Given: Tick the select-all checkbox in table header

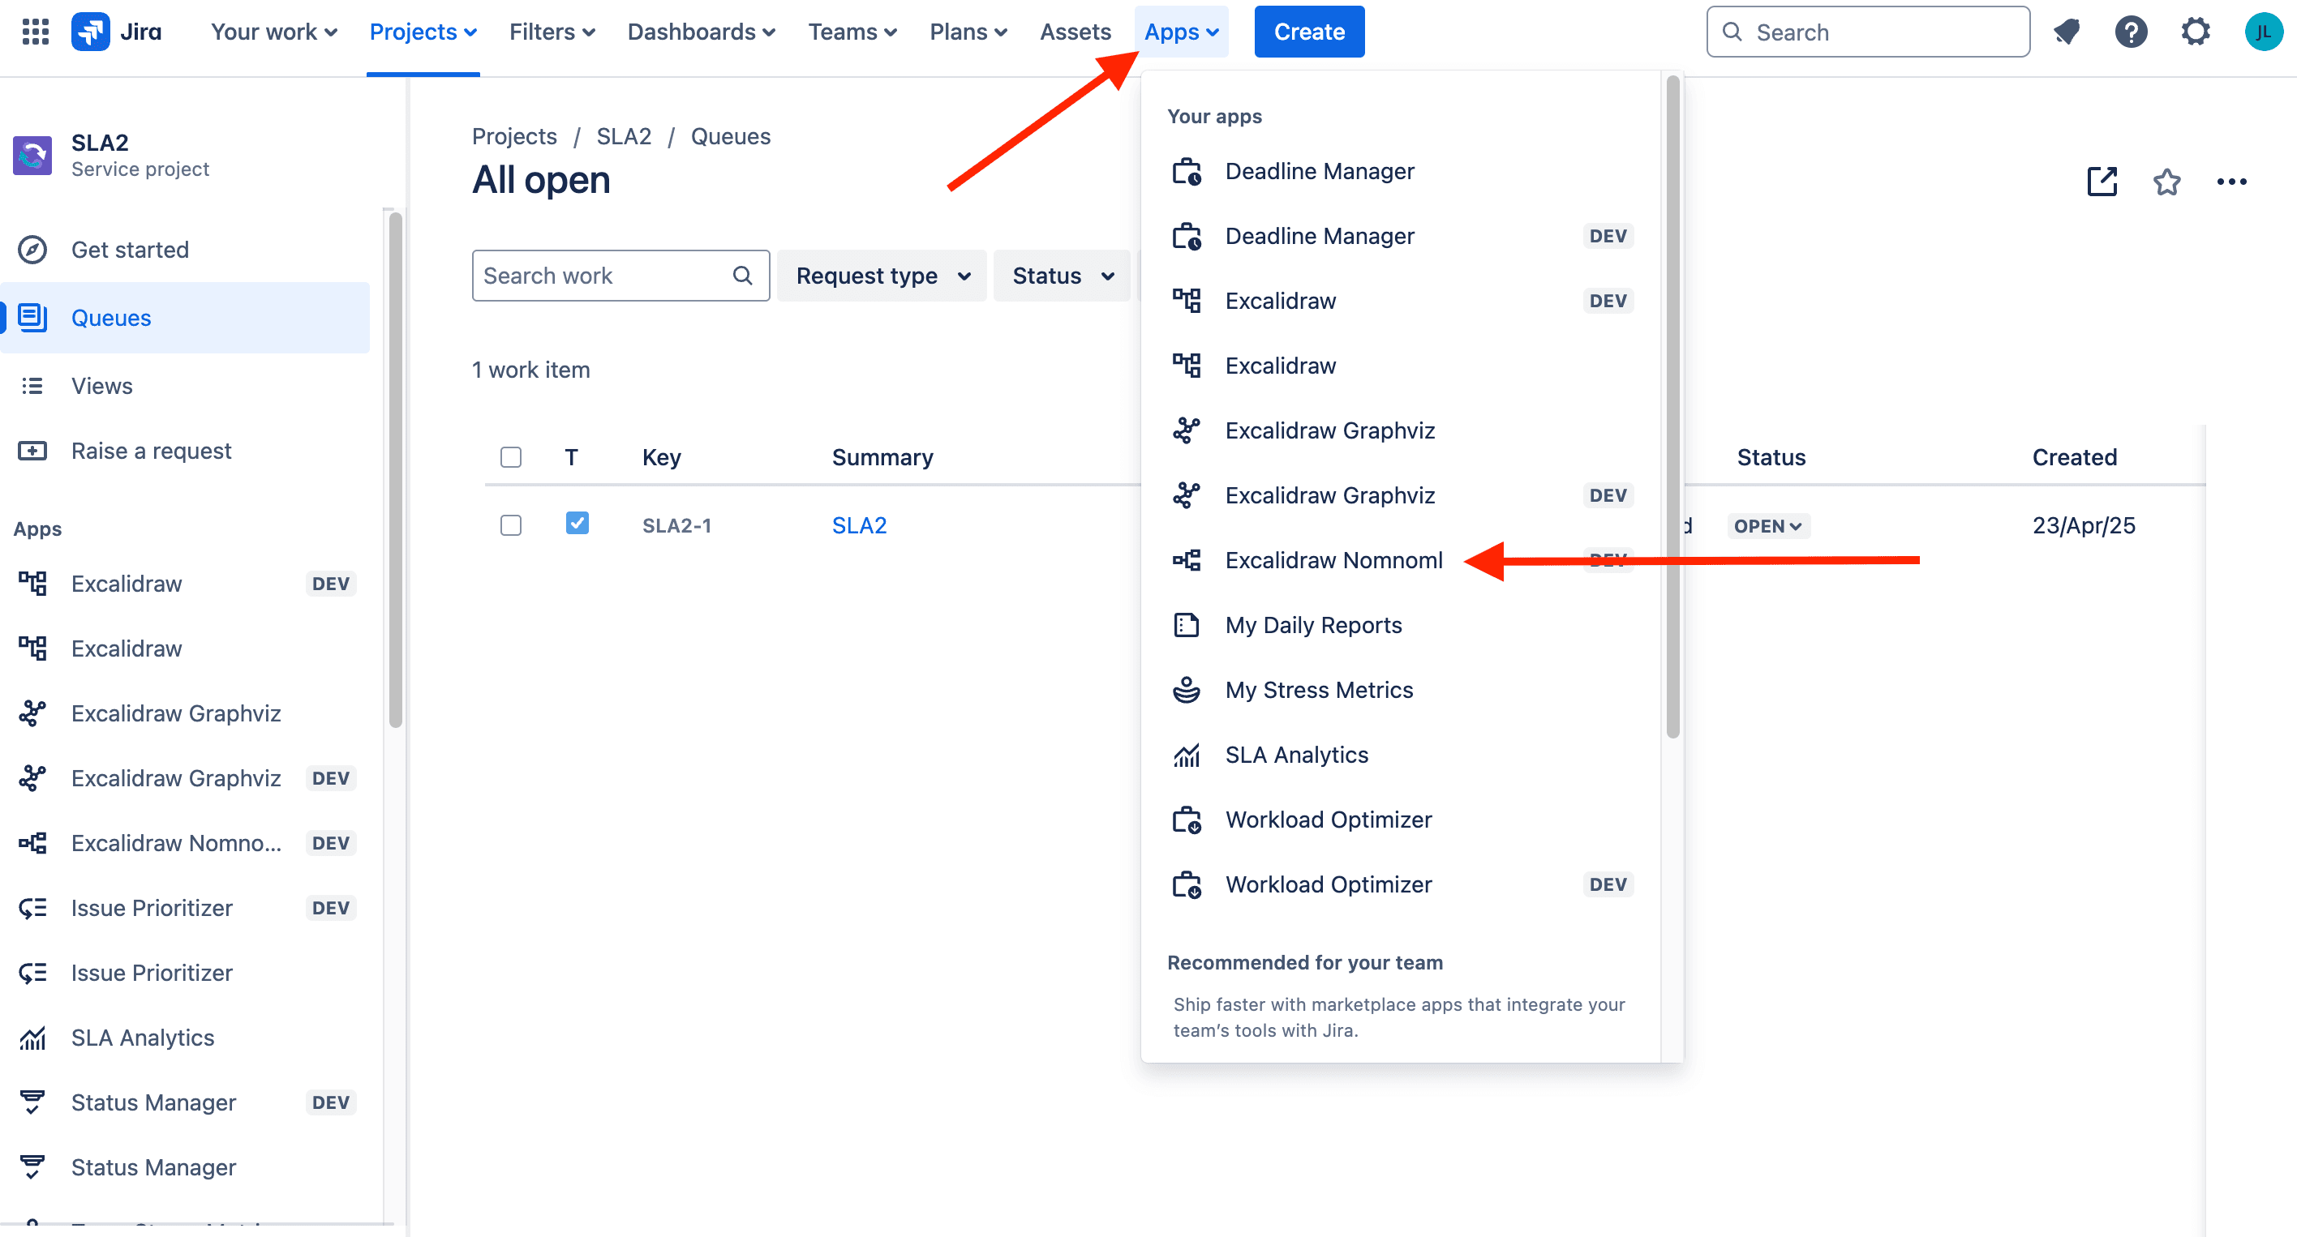Looking at the screenshot, I should [x=511, y=457].
